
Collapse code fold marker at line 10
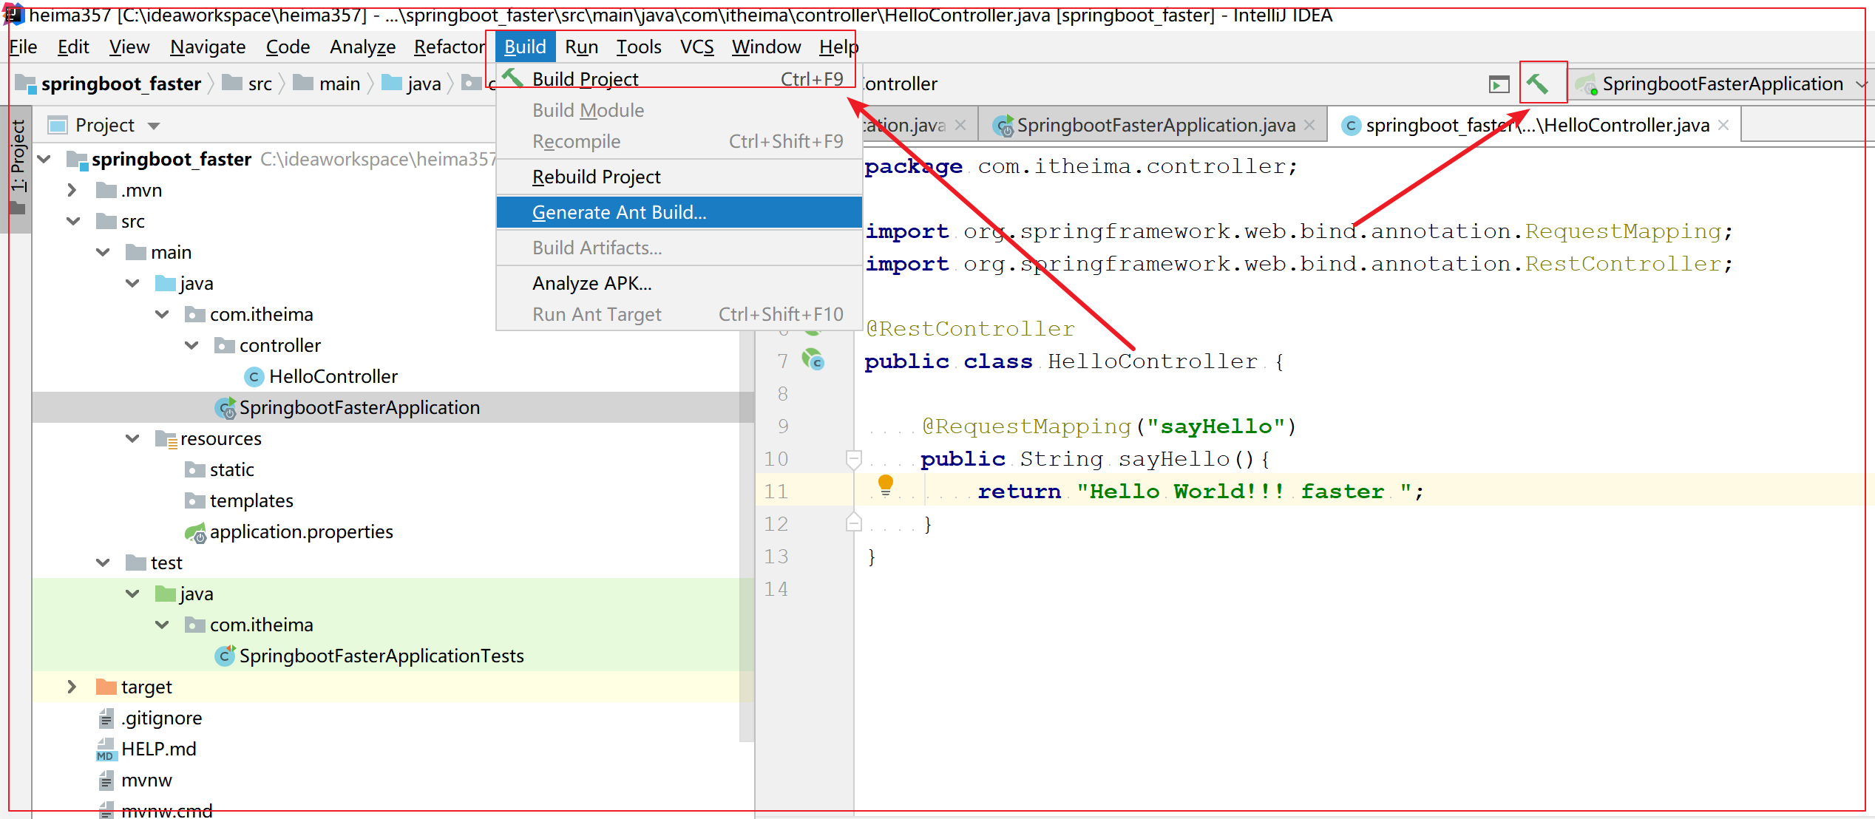click(x=853, y=459)
